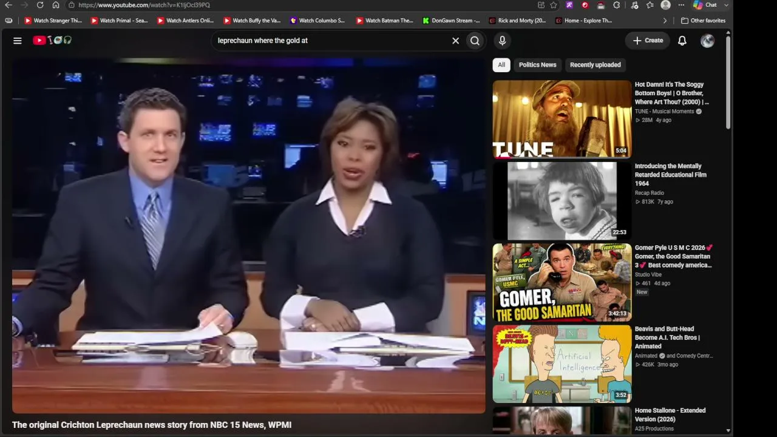Open the YouTube guide hamburger menu
This screenshot has height=437, width=777.
pyautogui.click(x=18, y=41)
